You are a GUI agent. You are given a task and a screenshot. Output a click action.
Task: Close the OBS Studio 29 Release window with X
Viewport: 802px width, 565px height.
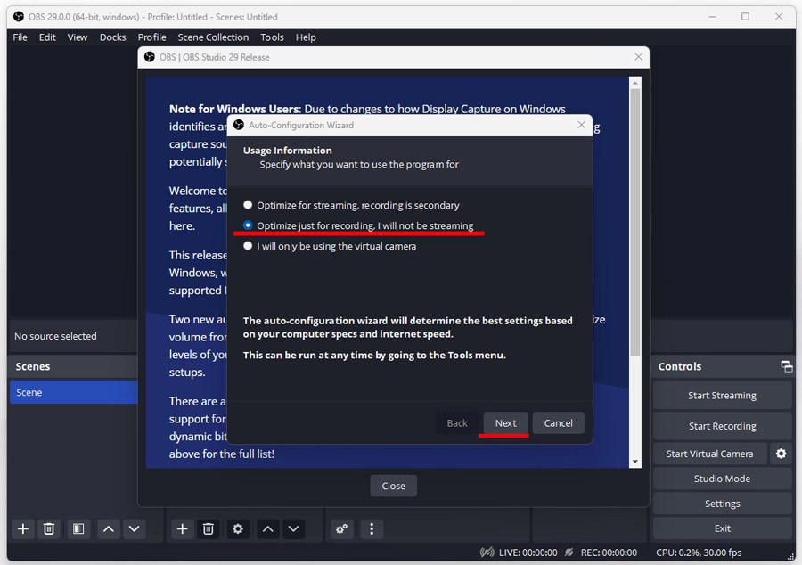(x=638, y=57)
